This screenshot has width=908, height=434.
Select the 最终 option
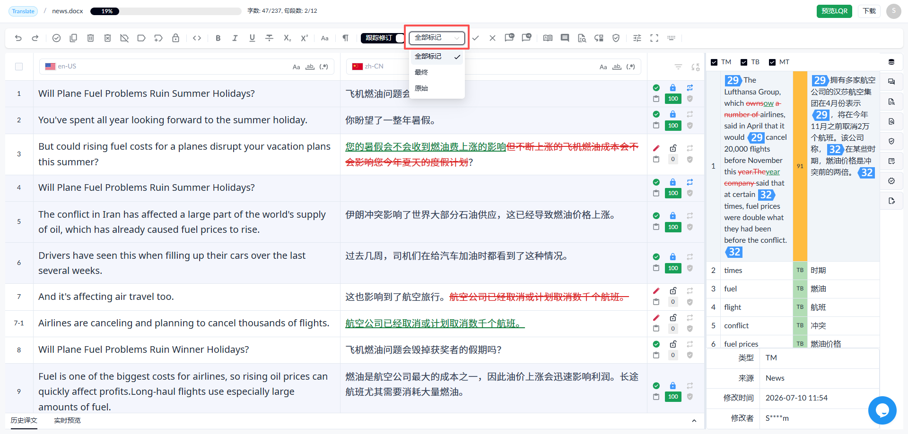(437, 72)
